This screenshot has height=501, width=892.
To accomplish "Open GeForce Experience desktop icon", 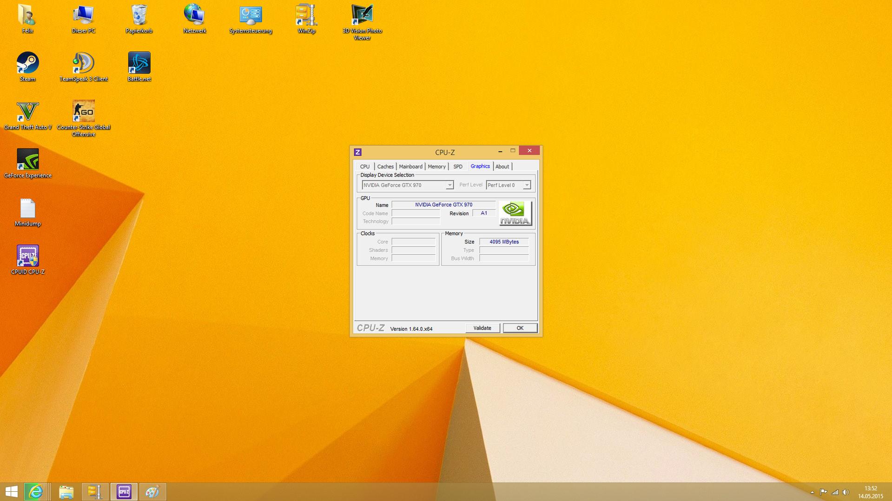I will 27,163.
